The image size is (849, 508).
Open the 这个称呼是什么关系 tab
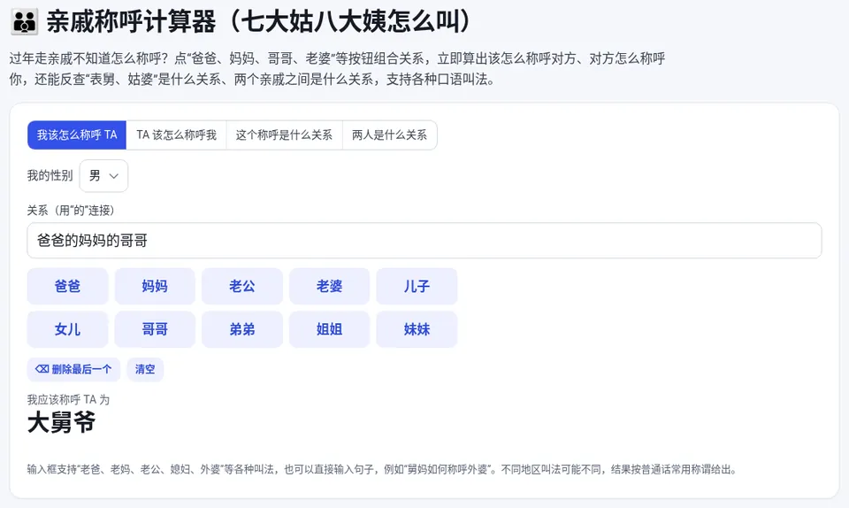[284, 135]
